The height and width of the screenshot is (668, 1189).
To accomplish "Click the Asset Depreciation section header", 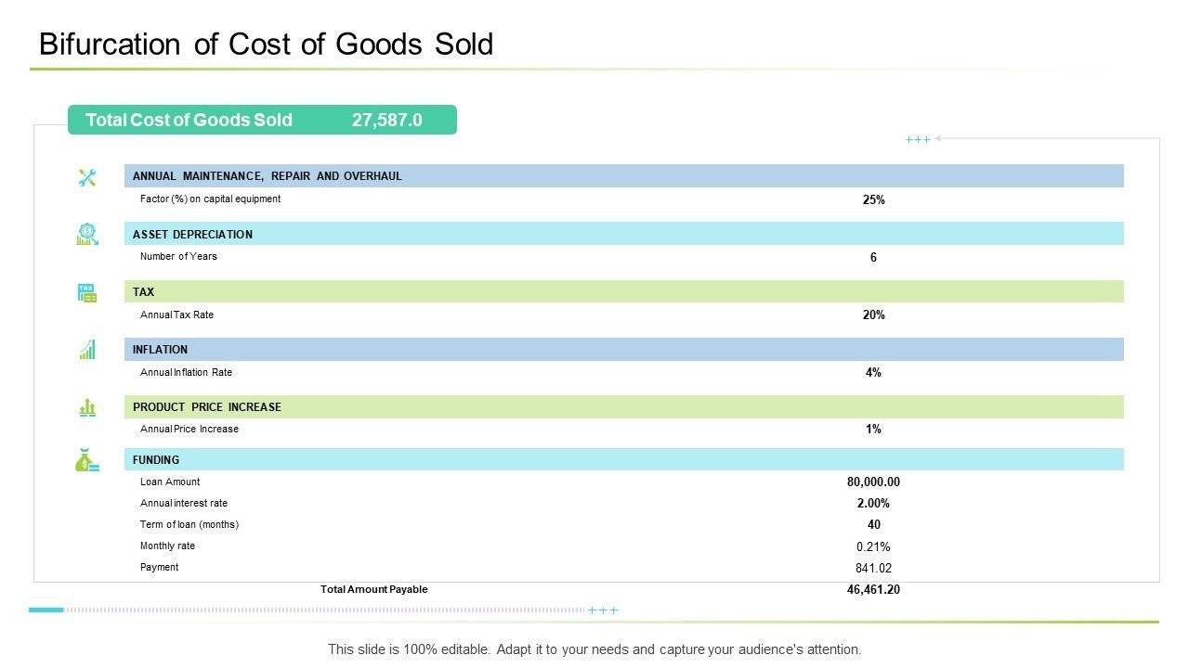I will (x=623, y=234).
